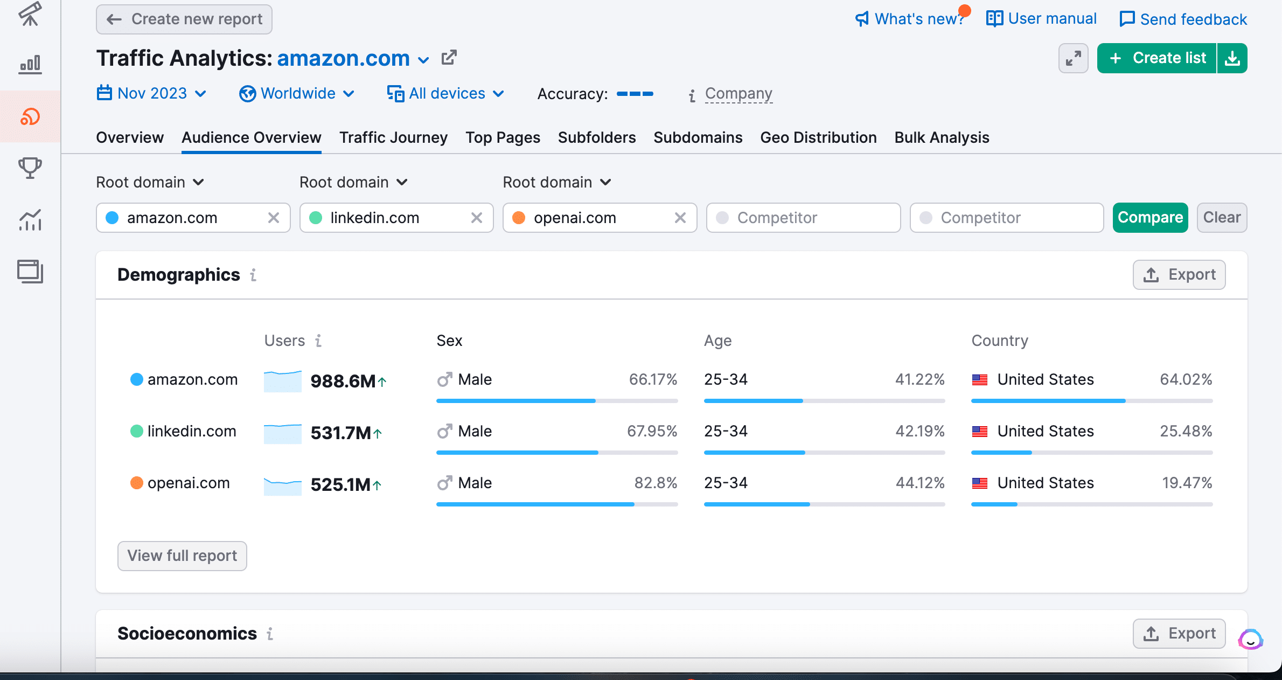Switch to the Traffic Journey tab
This screenshot has height=680, width=1282.
(393, 137)
